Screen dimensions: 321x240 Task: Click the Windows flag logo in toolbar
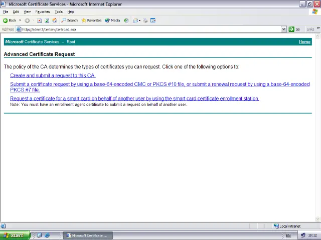[315, 11]
